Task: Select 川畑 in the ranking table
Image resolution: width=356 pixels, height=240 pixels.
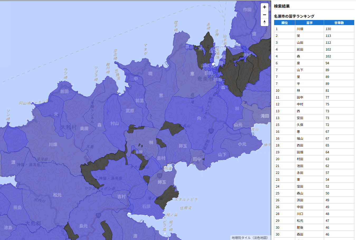Action: click(x=300, y=29)
